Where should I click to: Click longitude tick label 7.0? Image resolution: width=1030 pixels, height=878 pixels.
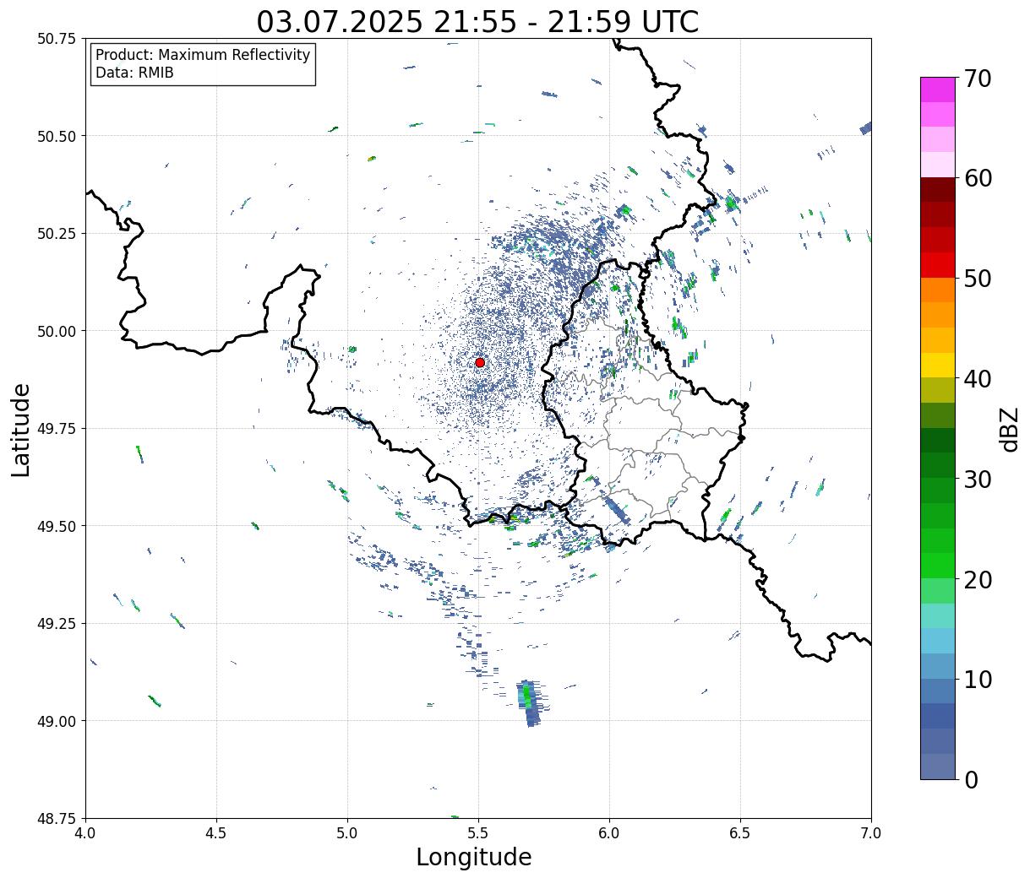tap(871, 833)
